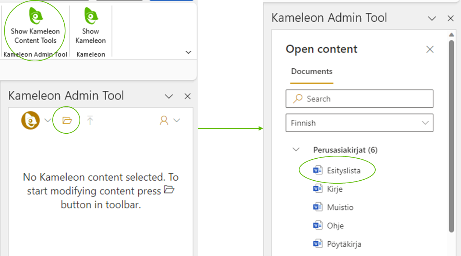Switch to the Documents tab

pos(312,72)
